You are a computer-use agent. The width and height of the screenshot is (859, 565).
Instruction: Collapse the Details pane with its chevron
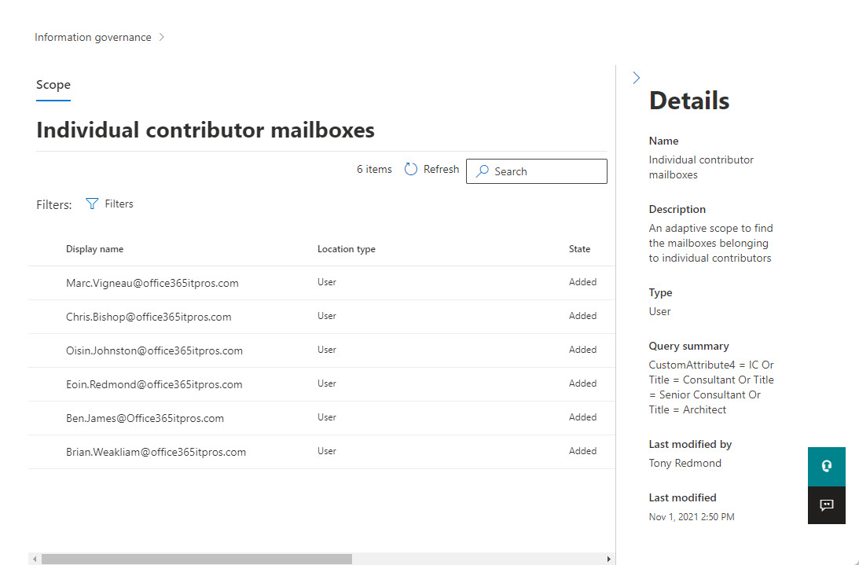[636, 78]
